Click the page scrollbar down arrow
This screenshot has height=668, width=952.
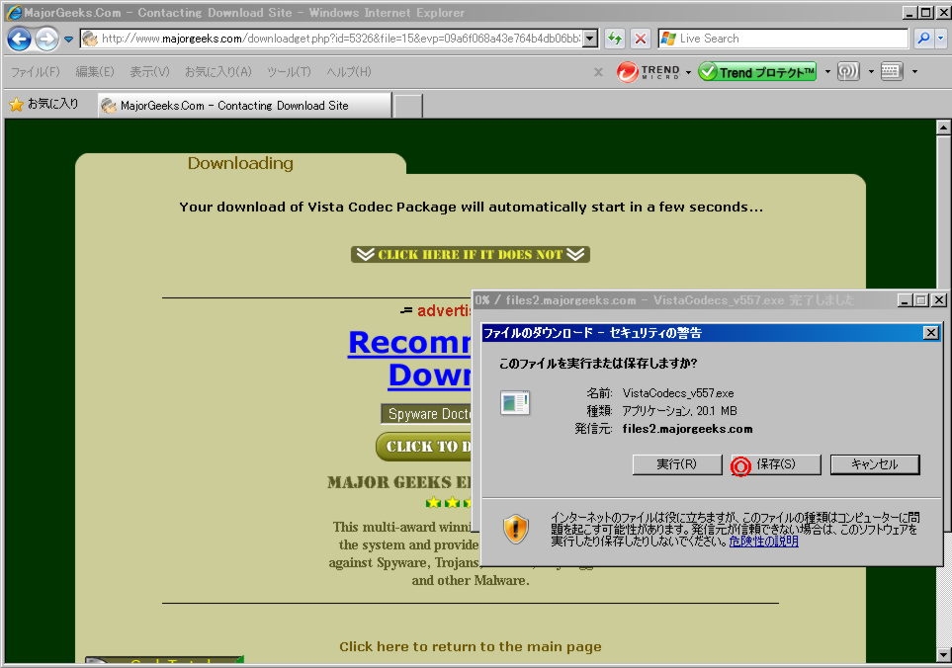[943, 654]
